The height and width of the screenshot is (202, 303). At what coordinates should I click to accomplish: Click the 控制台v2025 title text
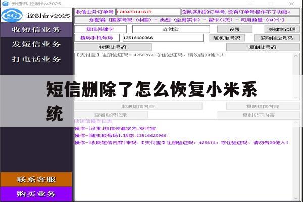pos(48,16)
